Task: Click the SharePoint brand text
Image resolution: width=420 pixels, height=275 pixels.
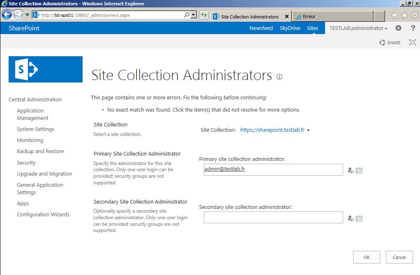Action: 24,28
